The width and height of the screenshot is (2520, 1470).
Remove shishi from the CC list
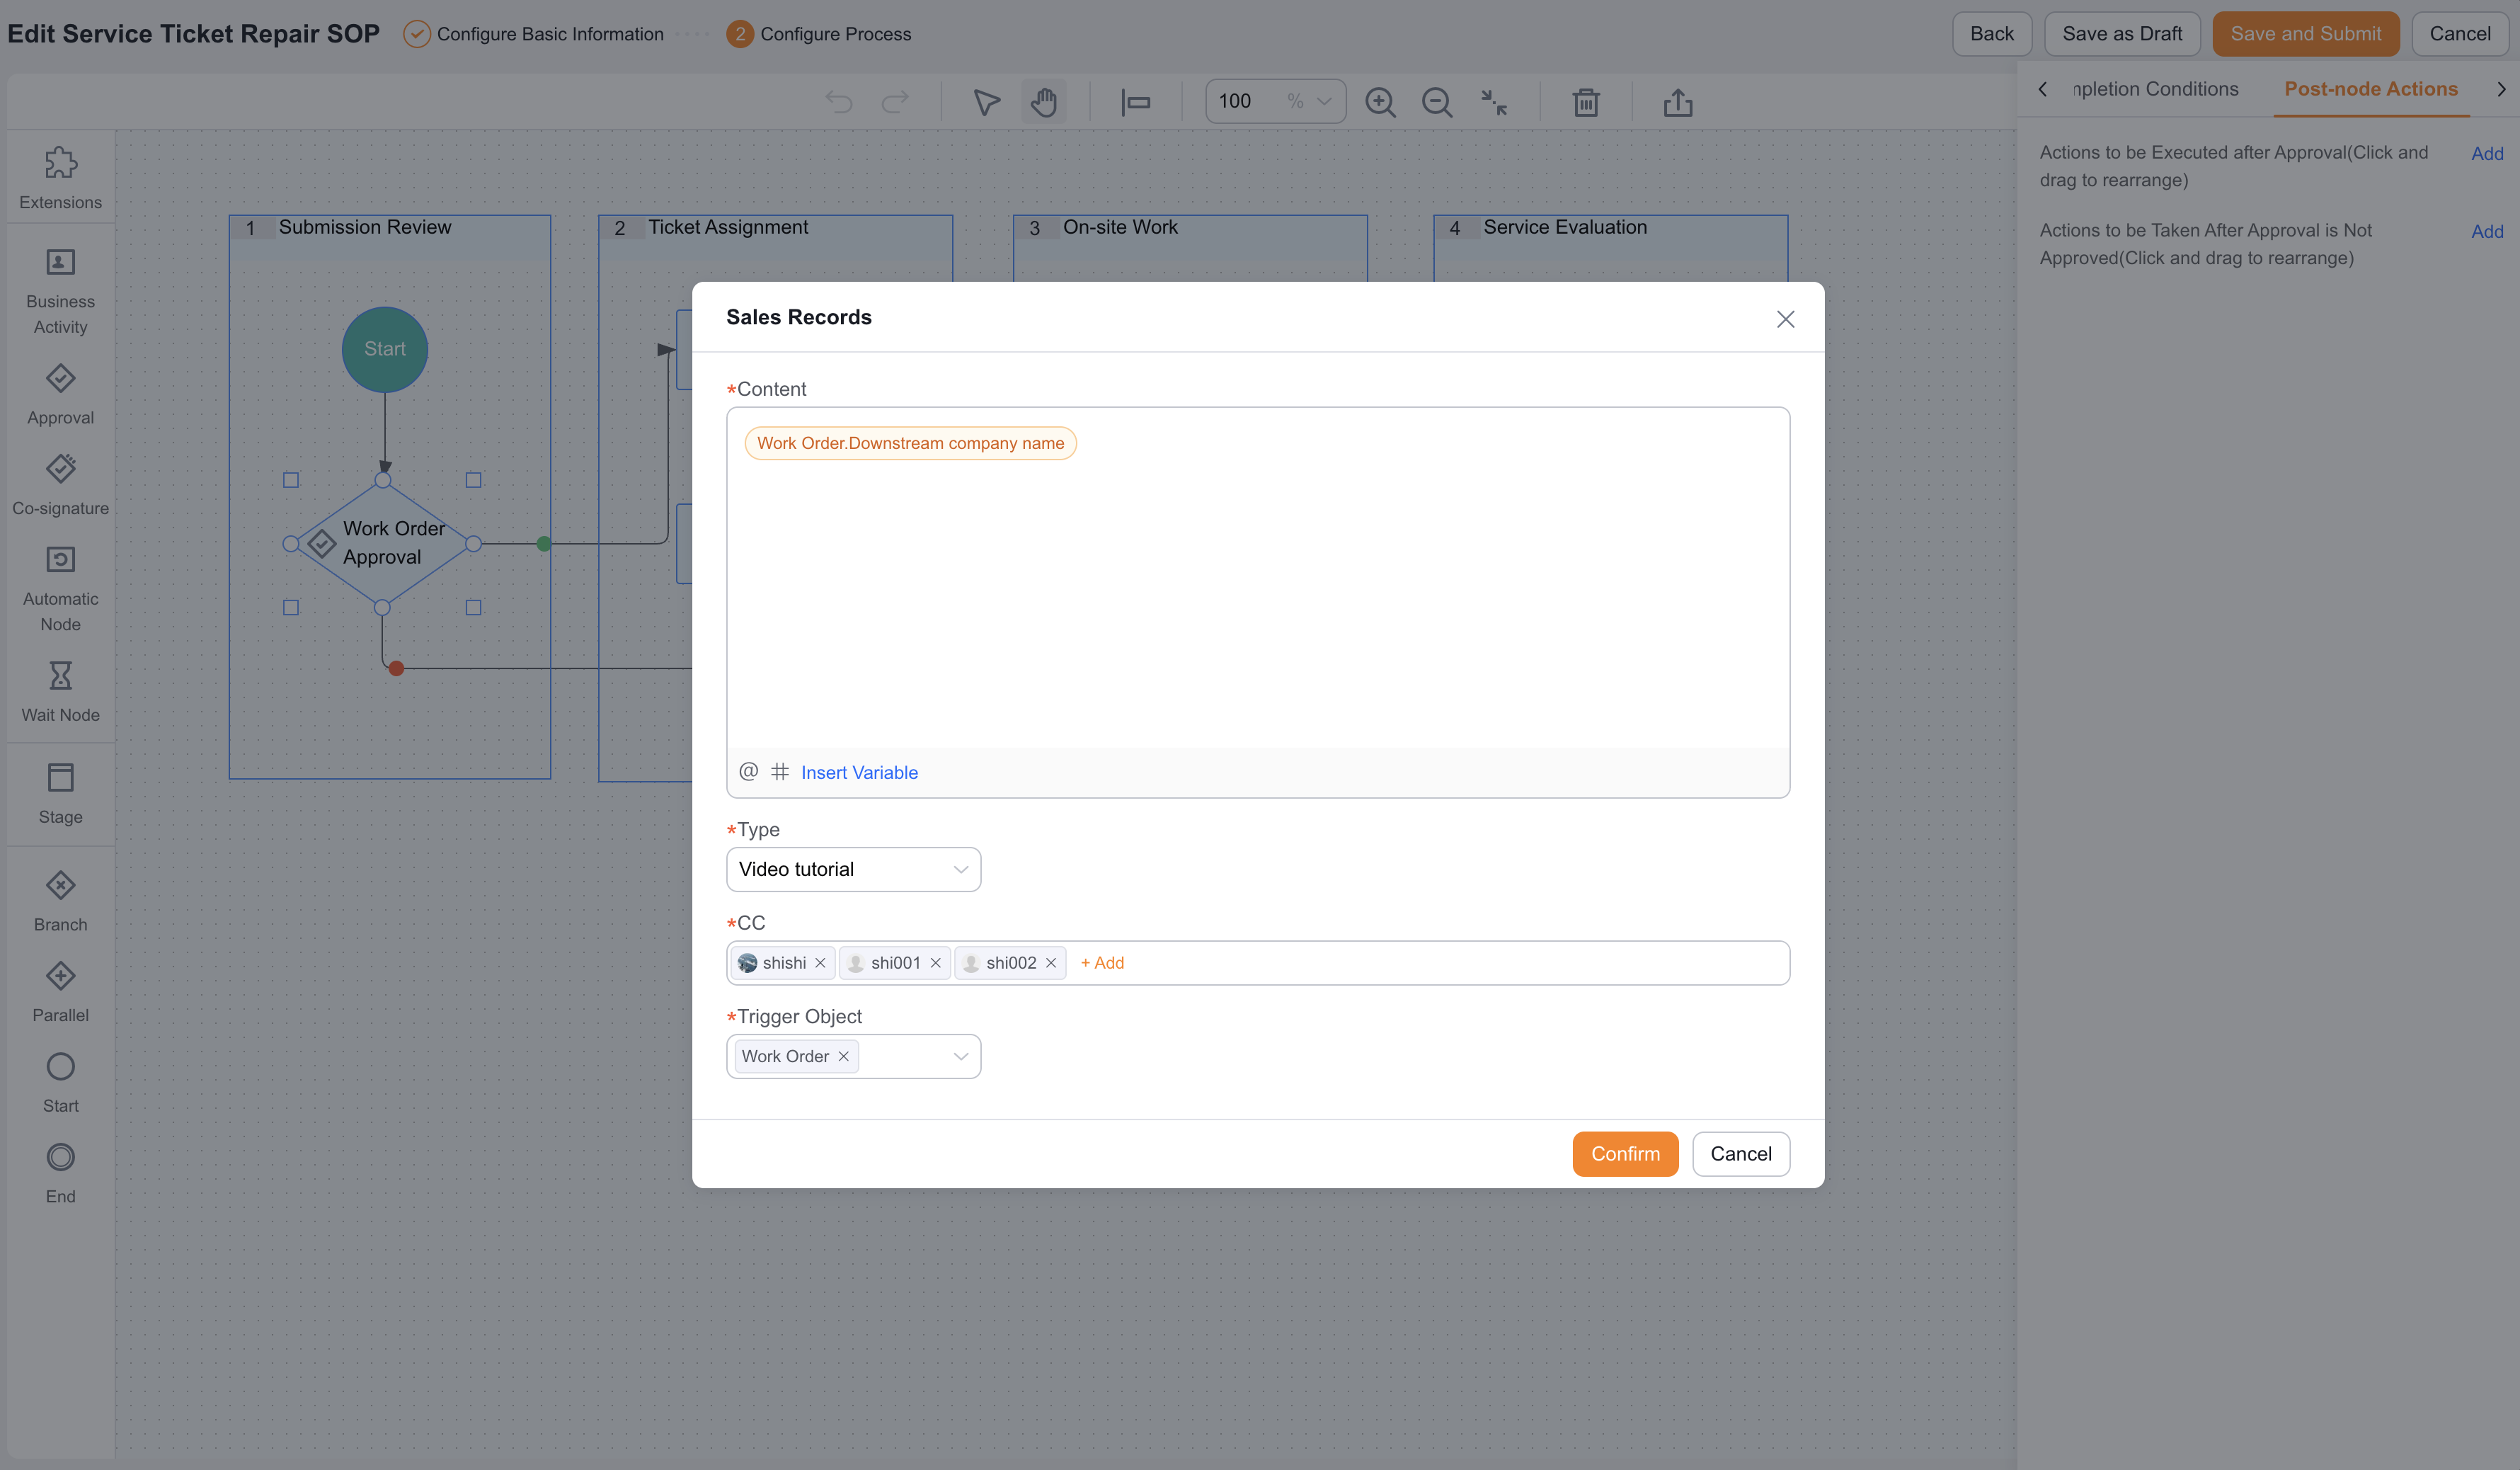820,962
